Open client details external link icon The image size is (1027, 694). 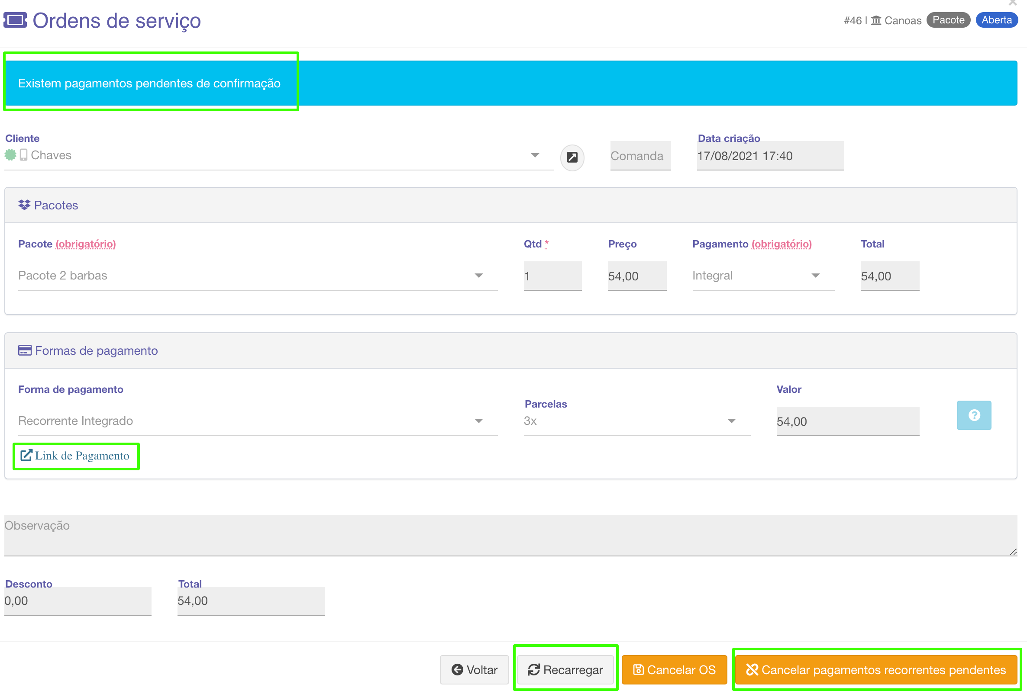point(572,157)
